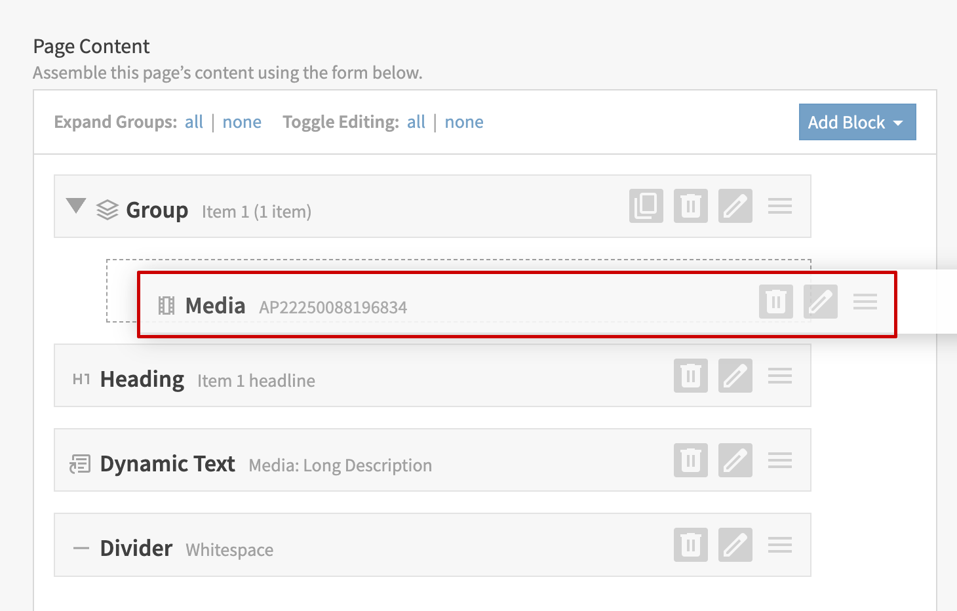The height and width of the screenshot is (611, 957).
Task: Open the Add Block dropdown
Action: coord(857,123)
